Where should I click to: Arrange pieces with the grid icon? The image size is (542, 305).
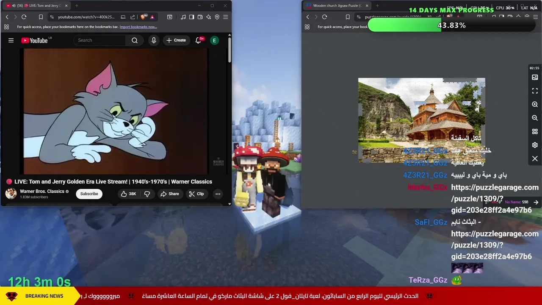(535, 131)
